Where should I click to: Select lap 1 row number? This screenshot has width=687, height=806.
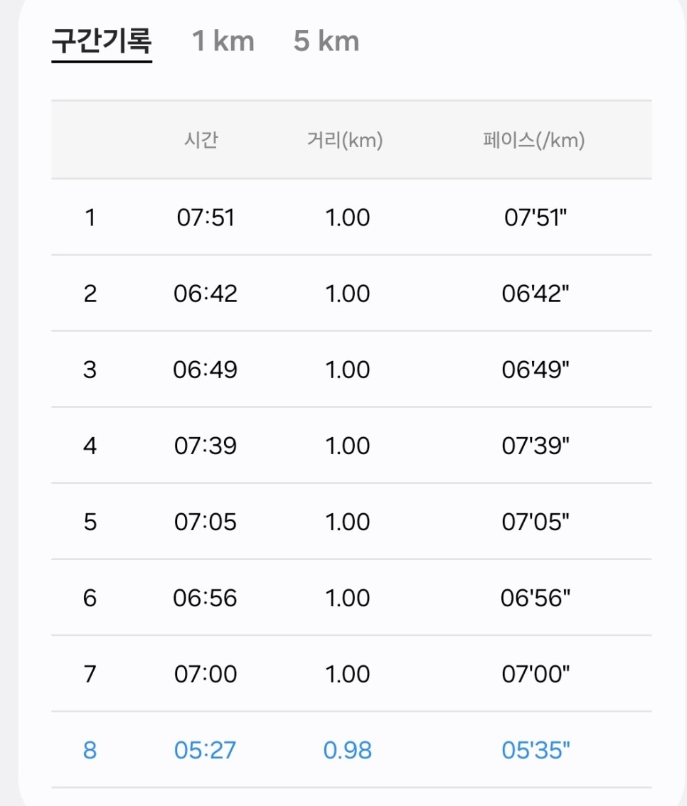[x=90, y=217]
